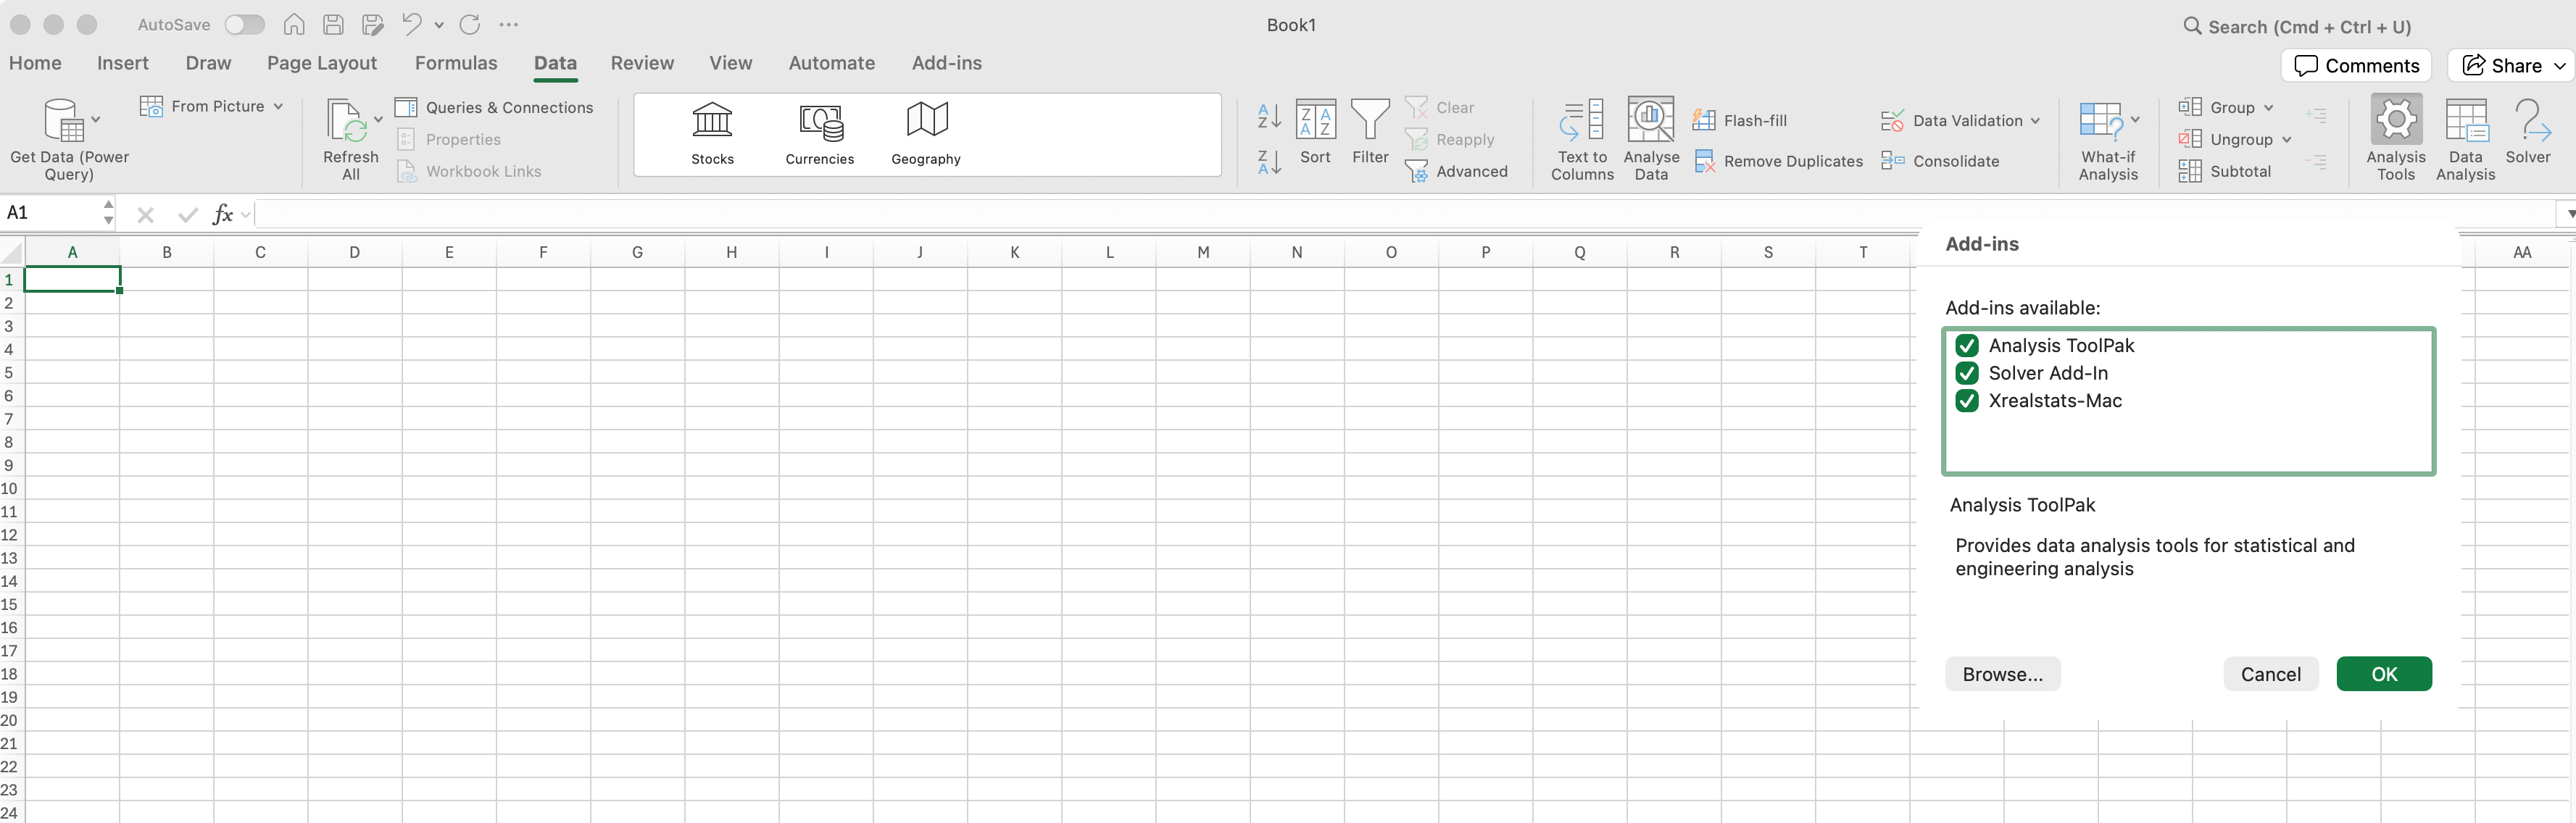
Task: Open Analyse Data pane
Action: tap(1651, 139)
